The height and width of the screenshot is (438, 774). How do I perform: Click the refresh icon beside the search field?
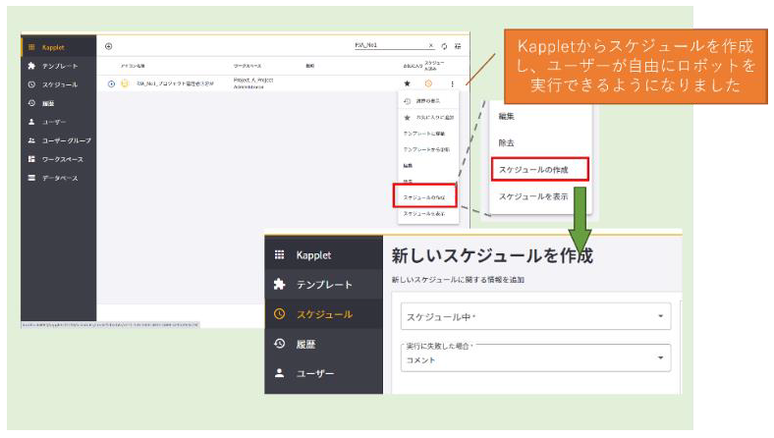tap(444, 46)
